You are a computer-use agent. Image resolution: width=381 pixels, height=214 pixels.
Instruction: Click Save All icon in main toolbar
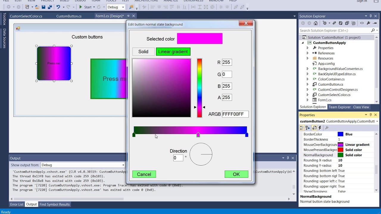click(x=50, y=7)
